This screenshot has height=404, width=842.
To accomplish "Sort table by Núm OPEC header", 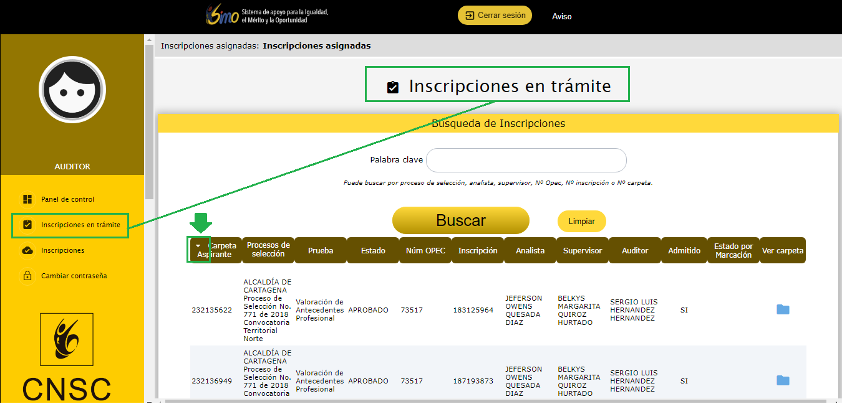I will coord(425,250).
